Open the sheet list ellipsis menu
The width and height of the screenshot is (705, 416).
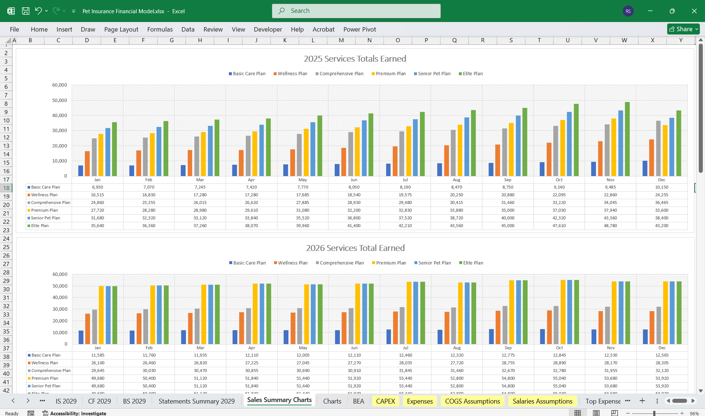pos(43,401)
